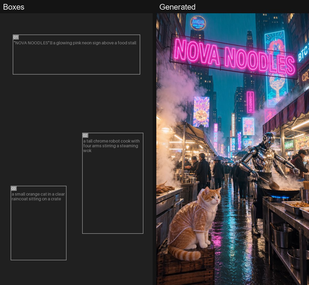Select the NOVA NOODLES neon sign prompt text
The image size is (309, 285).
click(75, 43)
